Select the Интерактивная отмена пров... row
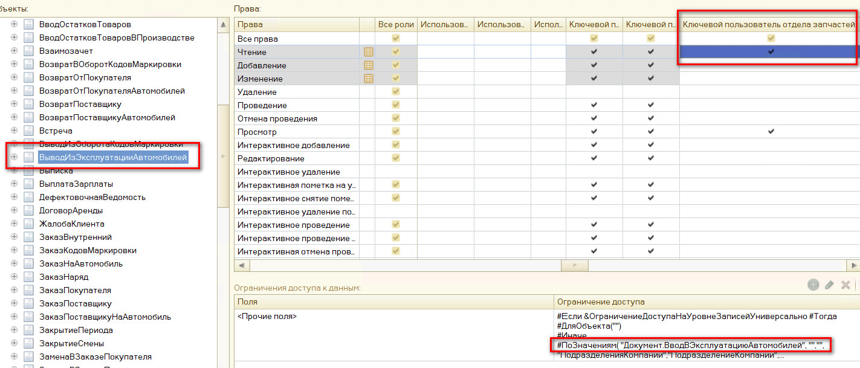Viewport: 860px width, 368px height. point(297,251)
